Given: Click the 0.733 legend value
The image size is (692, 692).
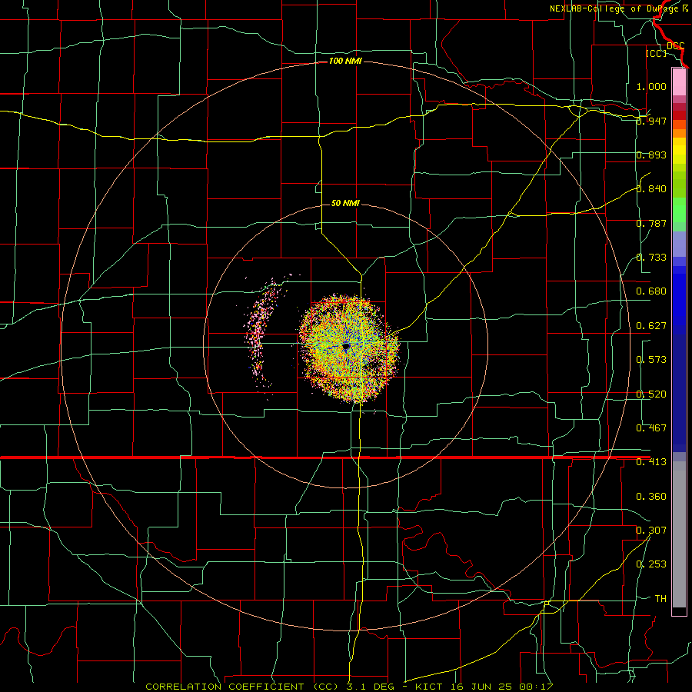Looking at the screenshot, I should (x=651, y=258).
